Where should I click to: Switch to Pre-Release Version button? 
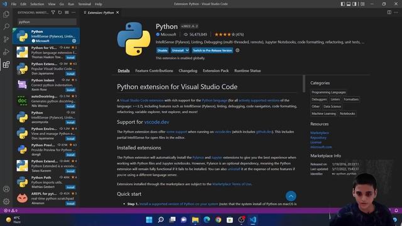pyautogui.click(x=212, y=50)
